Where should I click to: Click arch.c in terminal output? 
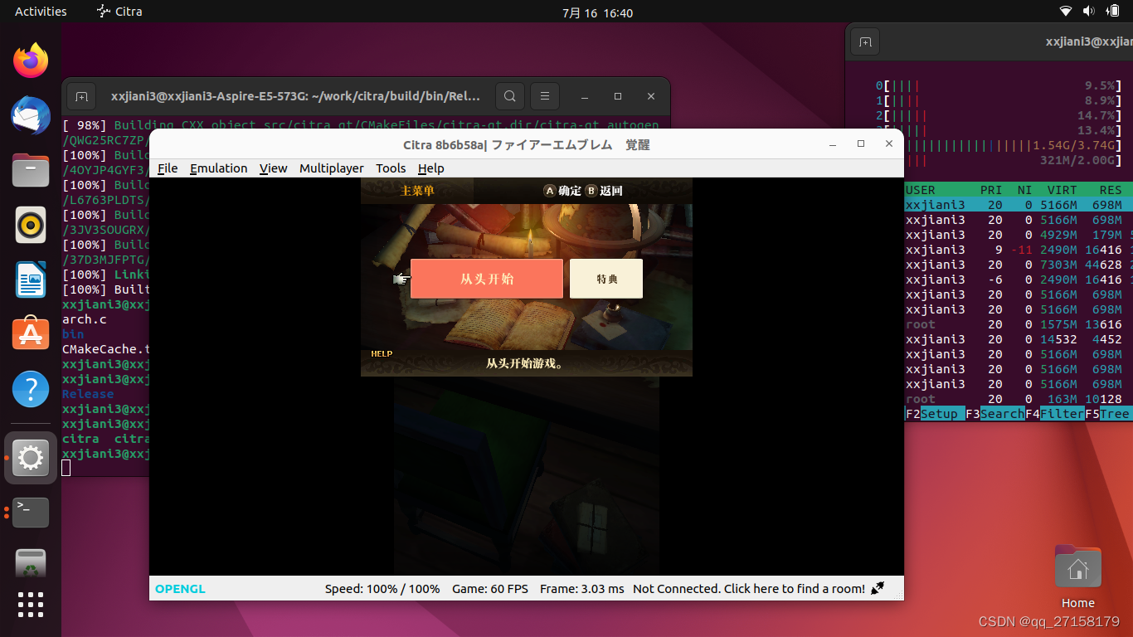point(85,319)
